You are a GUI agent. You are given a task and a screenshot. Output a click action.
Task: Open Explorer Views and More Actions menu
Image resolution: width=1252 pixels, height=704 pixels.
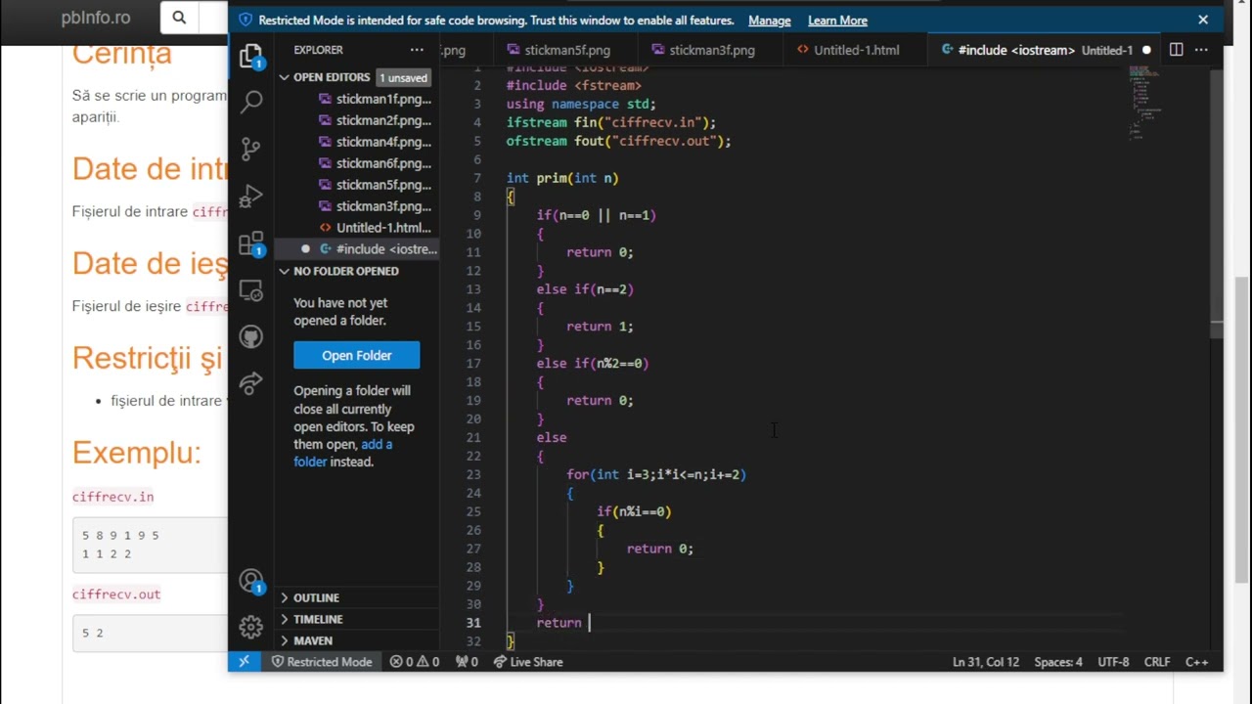pos(417,50)
